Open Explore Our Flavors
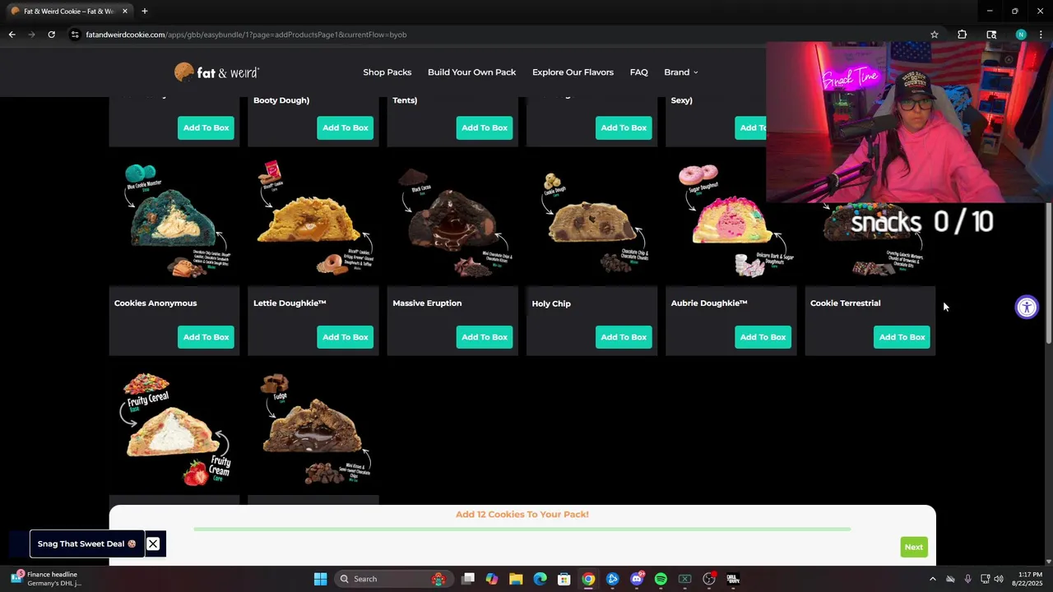Viewport: 1053px width, 592px height. pos(573,72)
